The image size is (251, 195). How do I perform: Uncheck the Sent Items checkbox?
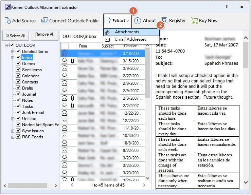pos(18,70)
